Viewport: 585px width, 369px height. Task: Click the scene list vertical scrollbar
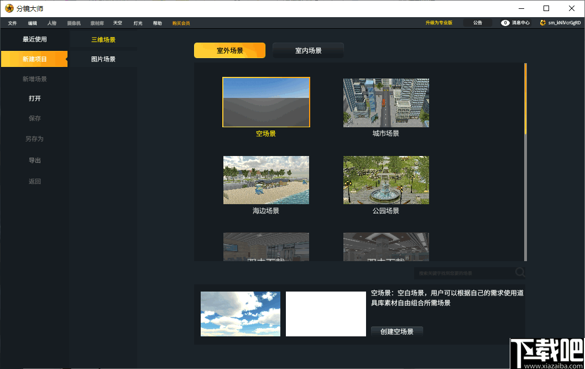(525, 162)
